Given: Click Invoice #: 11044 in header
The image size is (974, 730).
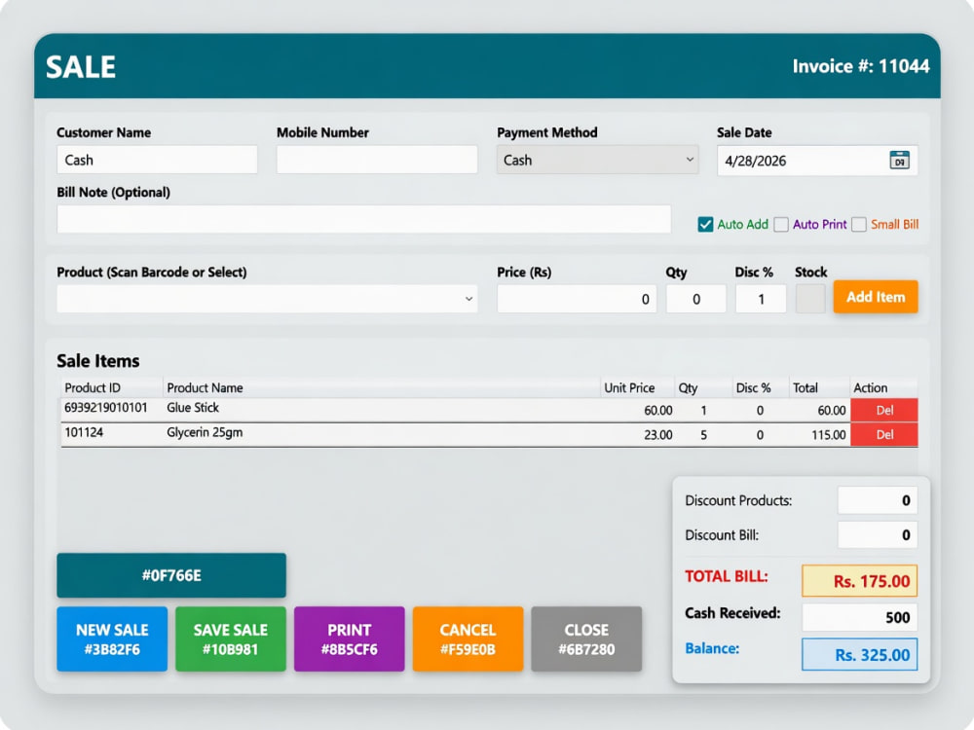Looking at the screenshot, I should click(861, 66).
